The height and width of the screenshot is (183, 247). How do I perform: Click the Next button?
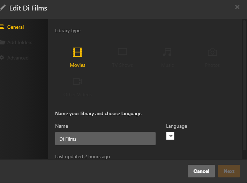(x=229, y=171)
